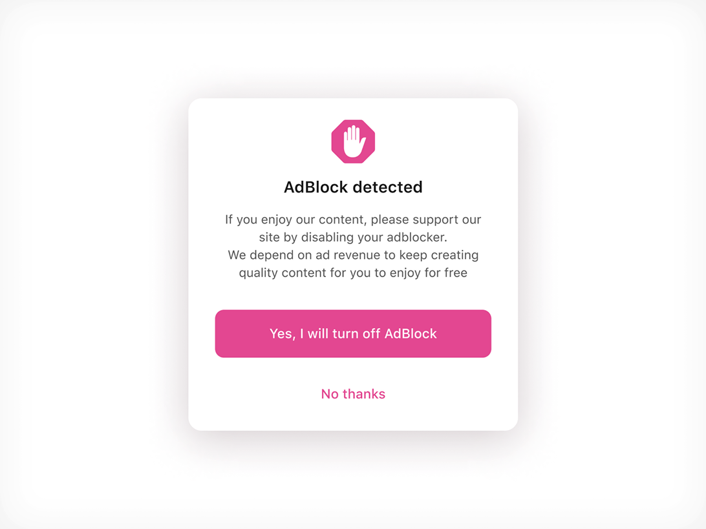Click the line "We depend on ad revenue"
This screenshot has height=529, width=706.
(353, 255)
